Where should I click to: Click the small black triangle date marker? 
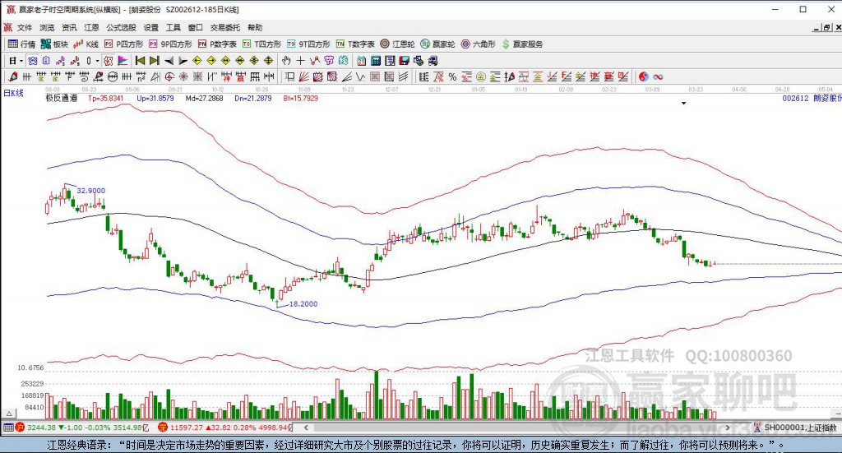coord(683,103)
